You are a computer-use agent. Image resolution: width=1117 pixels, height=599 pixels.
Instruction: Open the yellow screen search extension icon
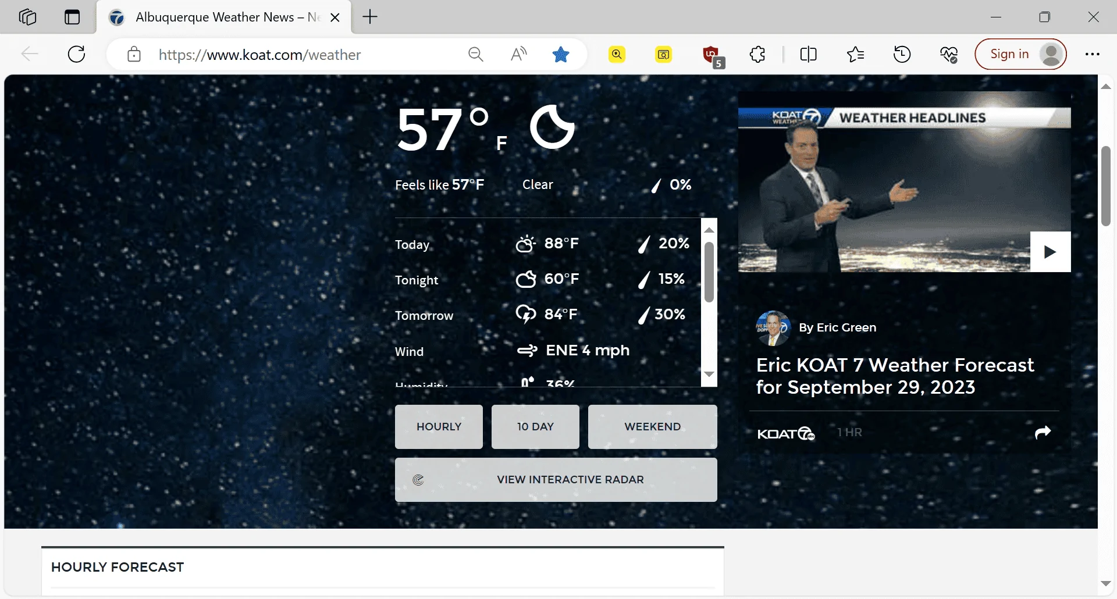click(x=663, y=54)
